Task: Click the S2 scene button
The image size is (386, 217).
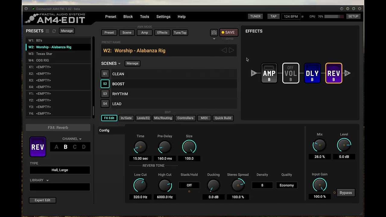Action: click(105, 84)
